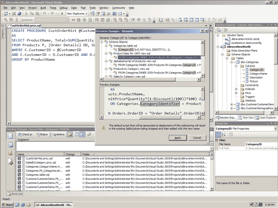
Task: Click the Source Files channel icon in Pending Changes
Action: (11, 136)
